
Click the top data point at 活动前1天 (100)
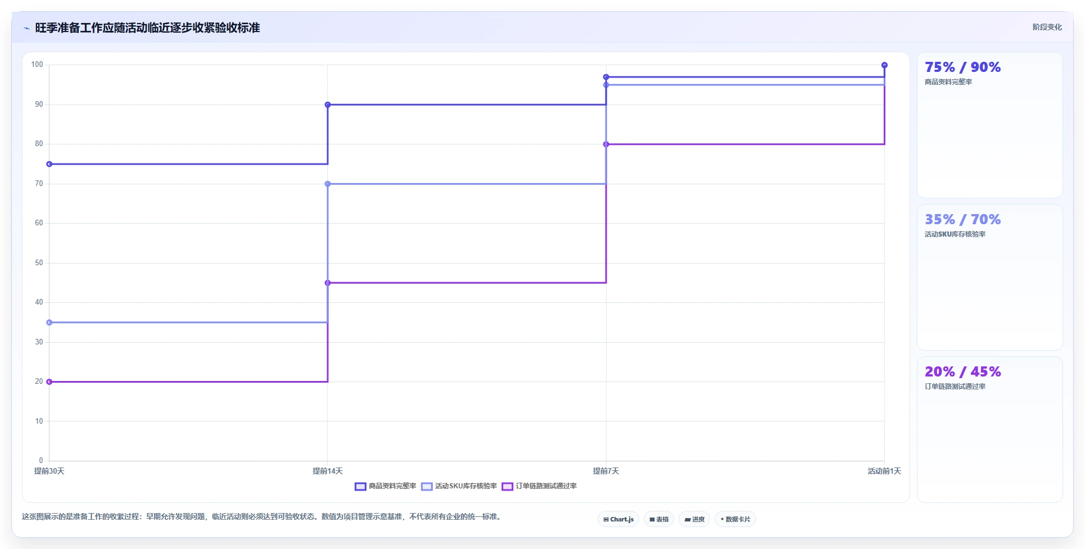click(884, 65)
